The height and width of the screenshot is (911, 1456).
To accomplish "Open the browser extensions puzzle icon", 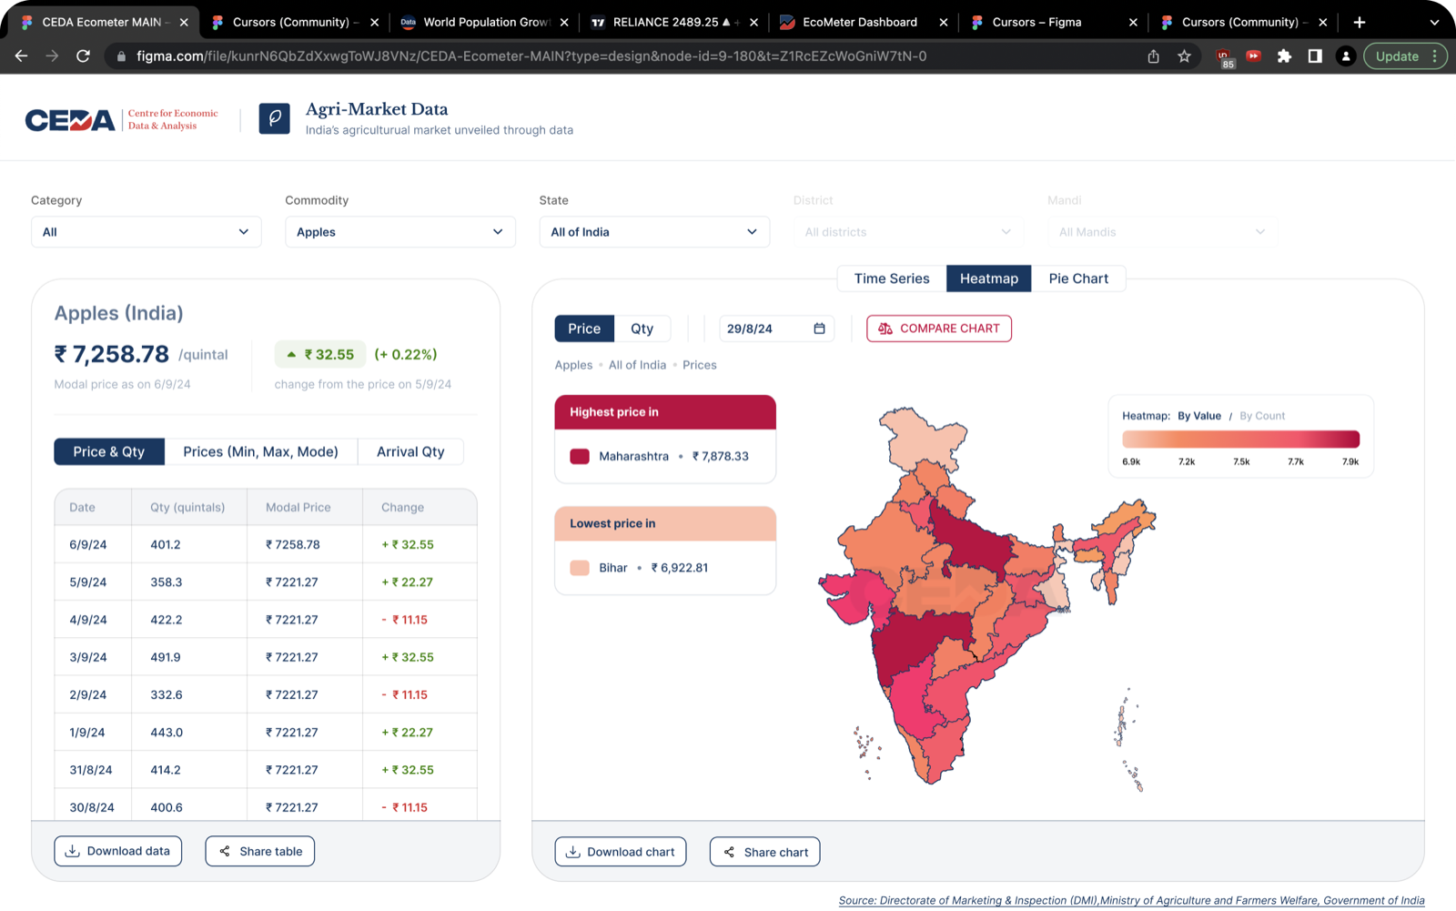I will coord(1284,56).
